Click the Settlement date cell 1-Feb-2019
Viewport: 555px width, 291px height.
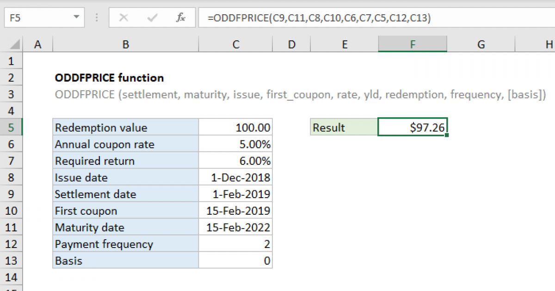point(236,194)
